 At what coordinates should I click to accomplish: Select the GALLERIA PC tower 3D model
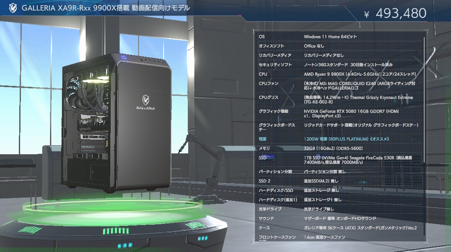pos(116,123)
